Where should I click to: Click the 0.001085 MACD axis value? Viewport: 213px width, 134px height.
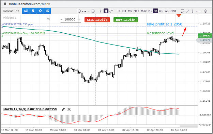pyautogui.click(x=205, y=115)
